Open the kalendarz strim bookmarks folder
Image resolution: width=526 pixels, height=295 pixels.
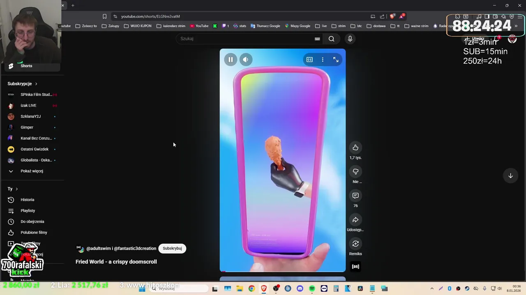(171, 26)
